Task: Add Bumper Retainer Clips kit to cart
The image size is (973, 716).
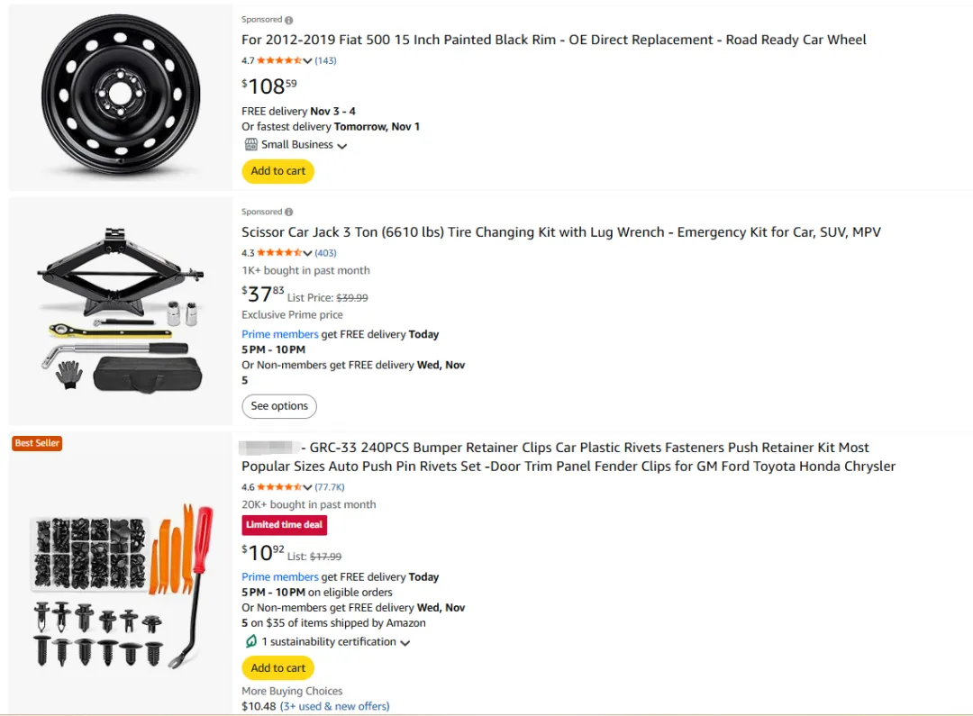Action: pyautogui.click(x=277, y=668)
